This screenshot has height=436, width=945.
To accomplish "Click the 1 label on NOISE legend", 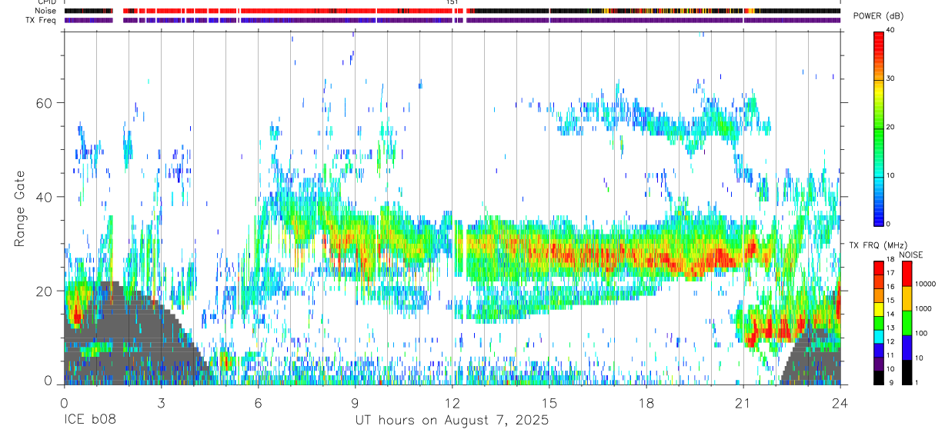I will coord(916,382).
